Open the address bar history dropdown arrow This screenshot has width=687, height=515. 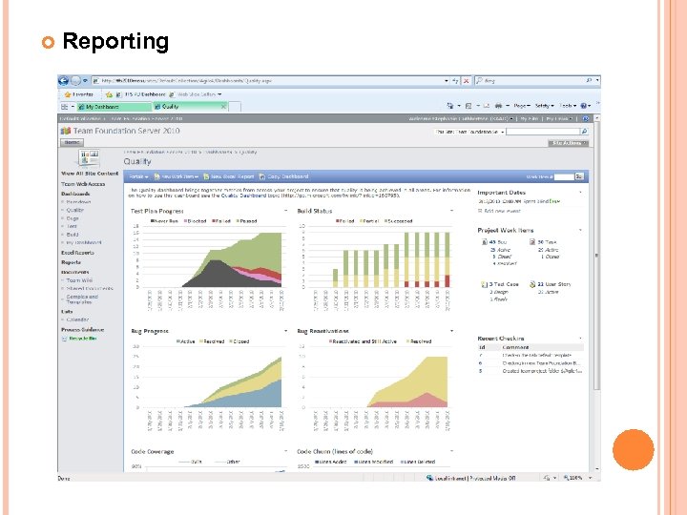pyautogui.click(x=447, y=81)
